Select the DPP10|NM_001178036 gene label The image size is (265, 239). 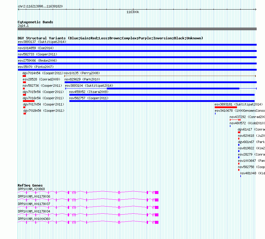point(34,196)
